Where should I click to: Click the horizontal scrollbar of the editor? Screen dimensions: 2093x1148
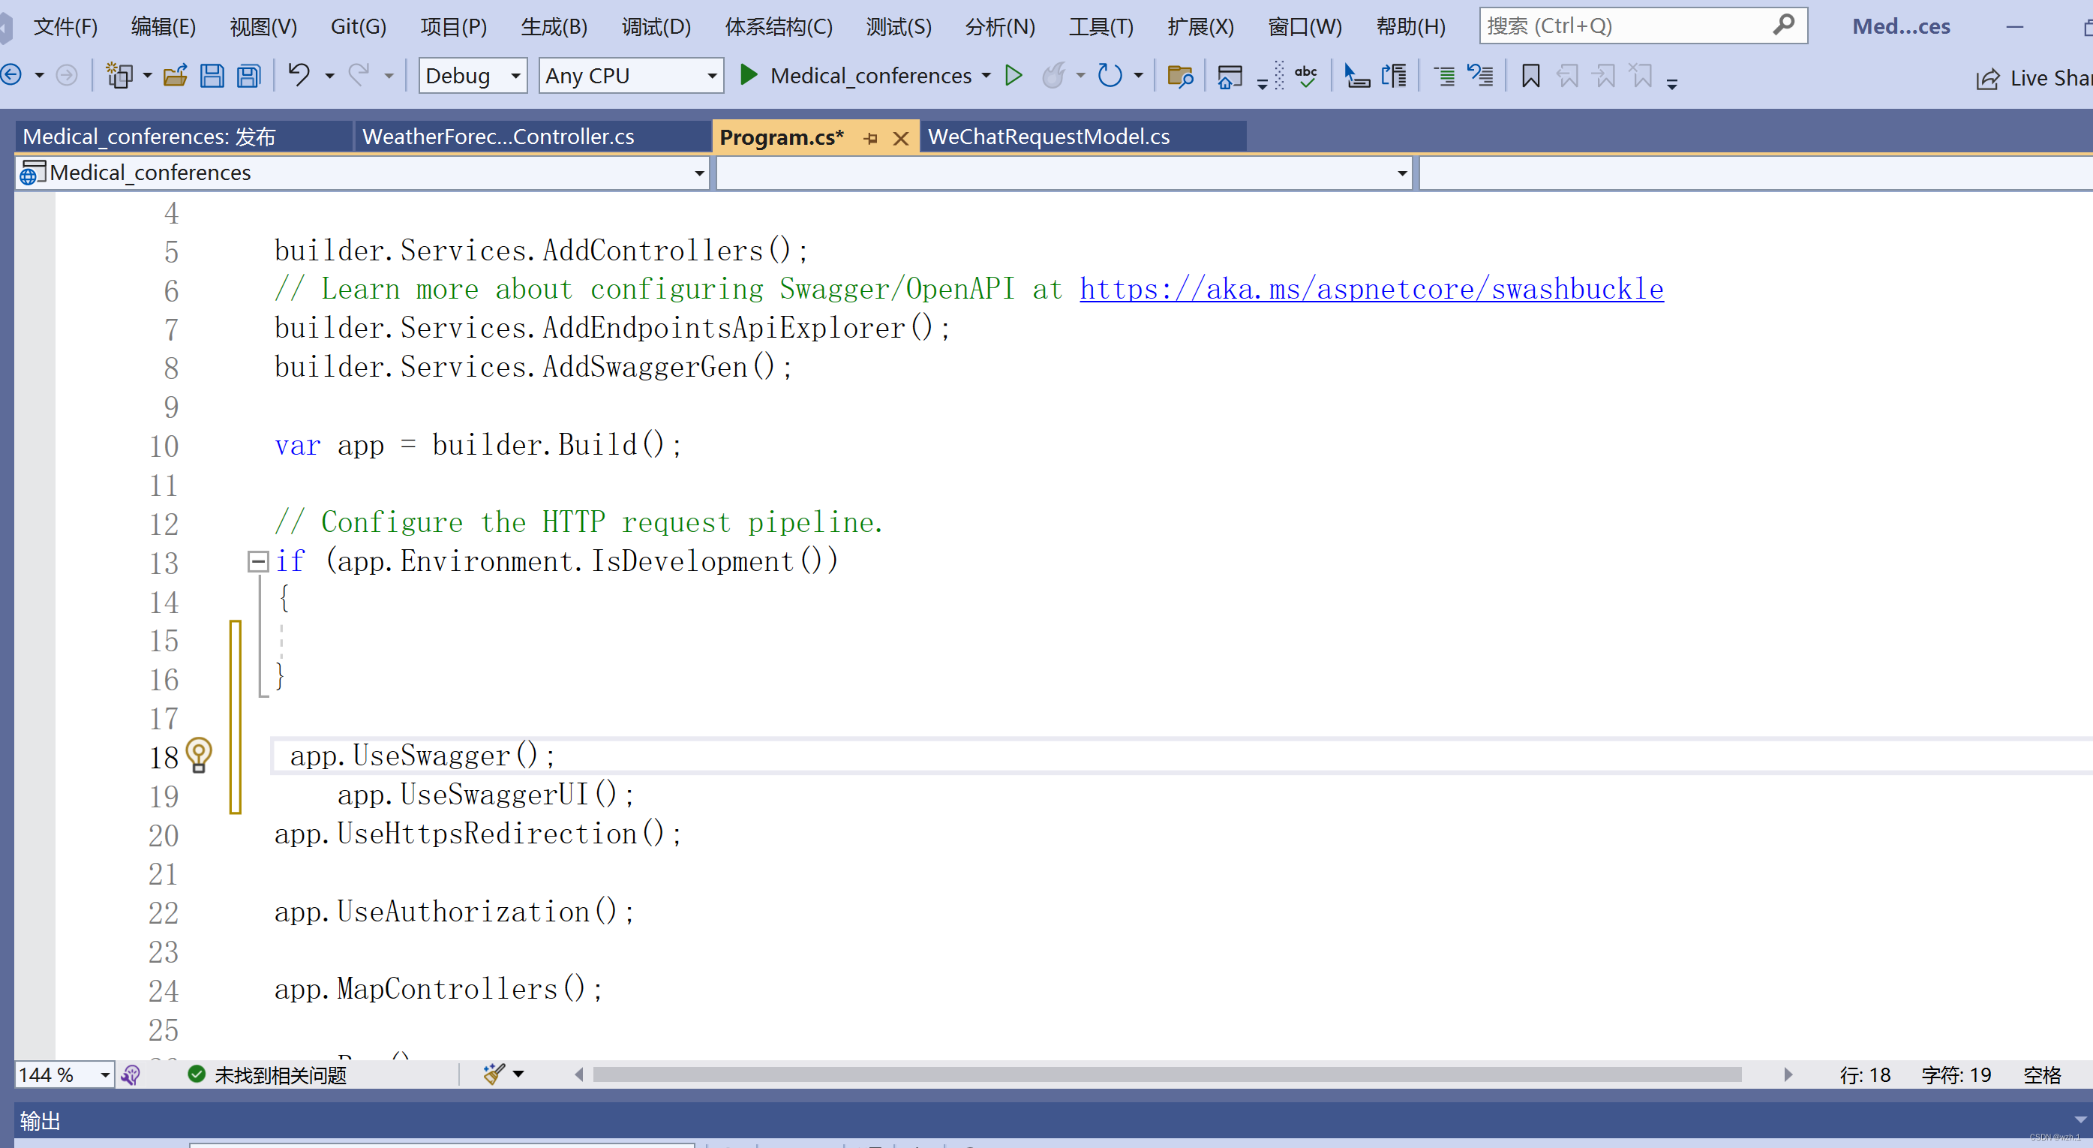[x=1167, y=1075]
